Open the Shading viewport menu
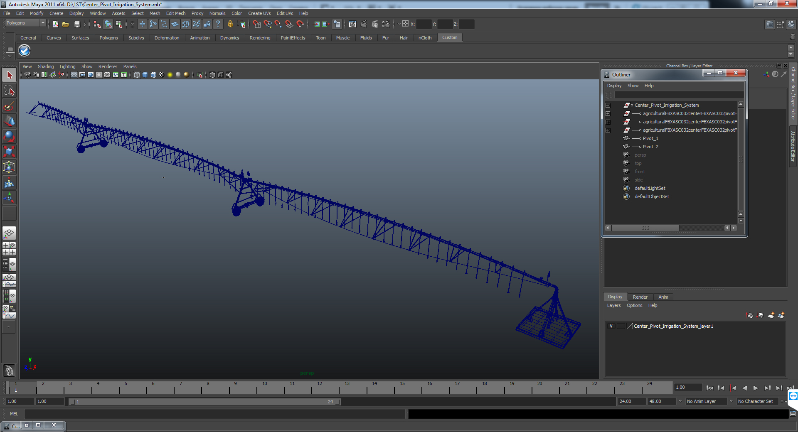The height and width of the screenshot is (432, 798). (x=46, y=66)
